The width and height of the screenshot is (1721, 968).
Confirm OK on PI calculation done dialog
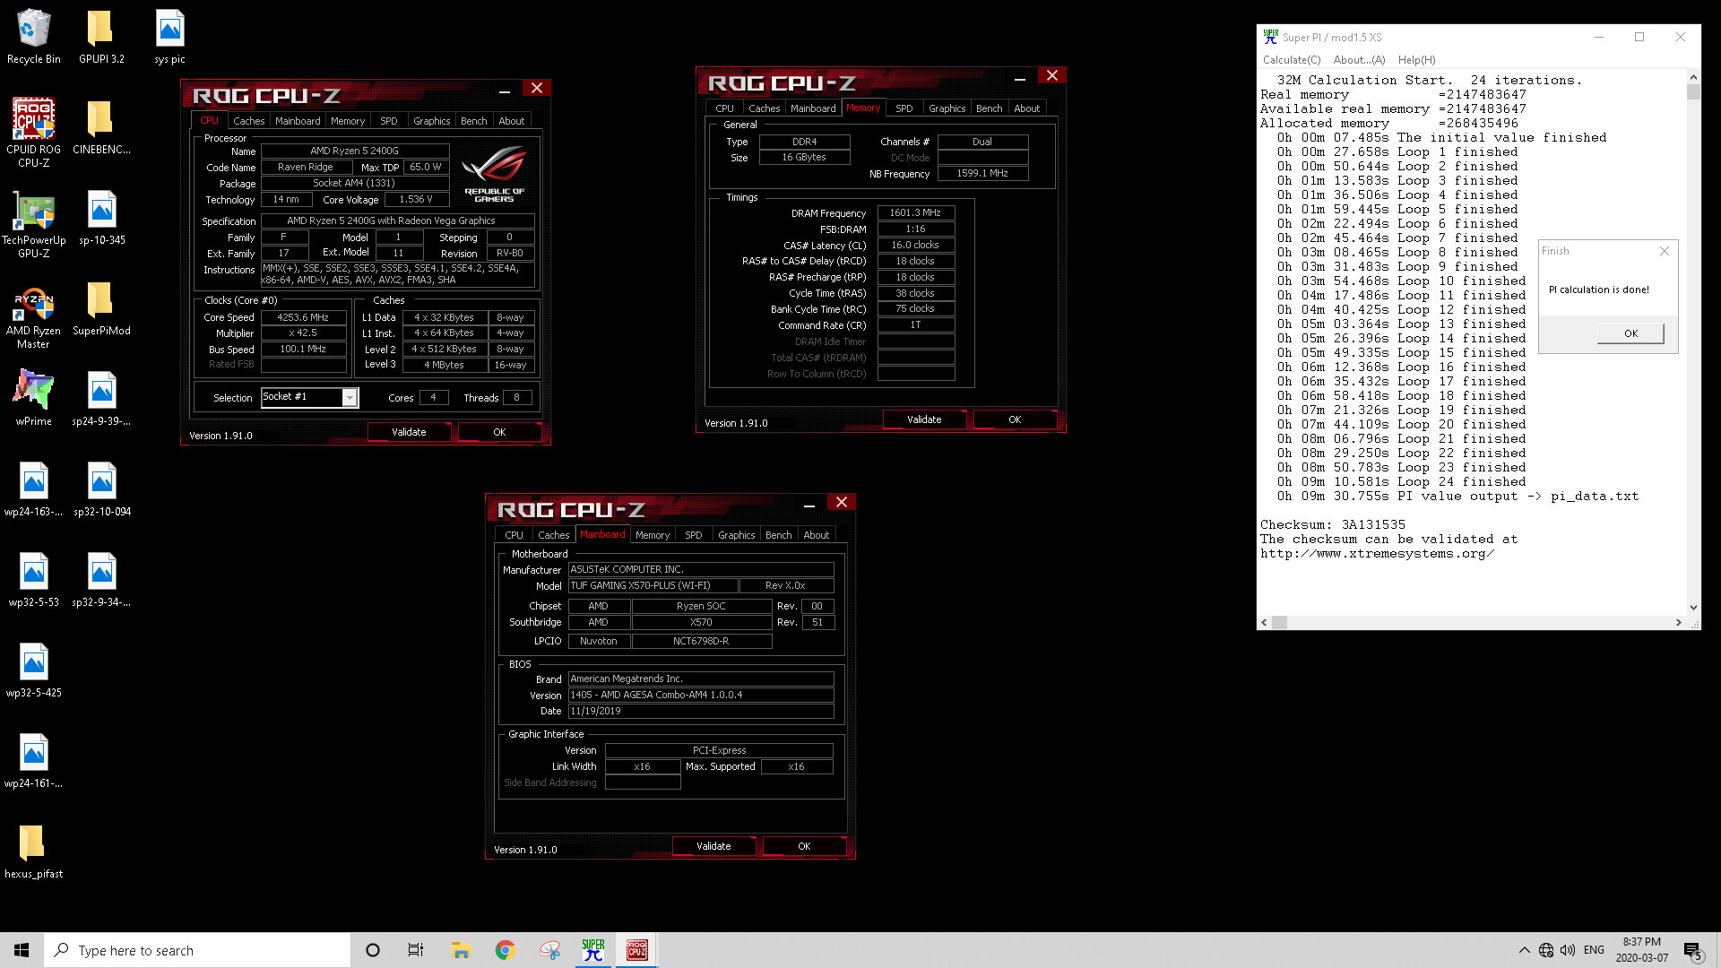pos(1630,333)
